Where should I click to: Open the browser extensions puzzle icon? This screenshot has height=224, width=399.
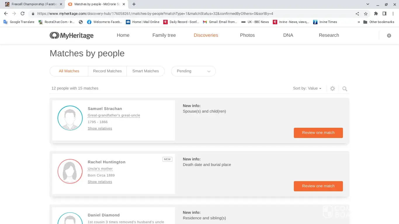pyautogui.click(x=376, y=14)
